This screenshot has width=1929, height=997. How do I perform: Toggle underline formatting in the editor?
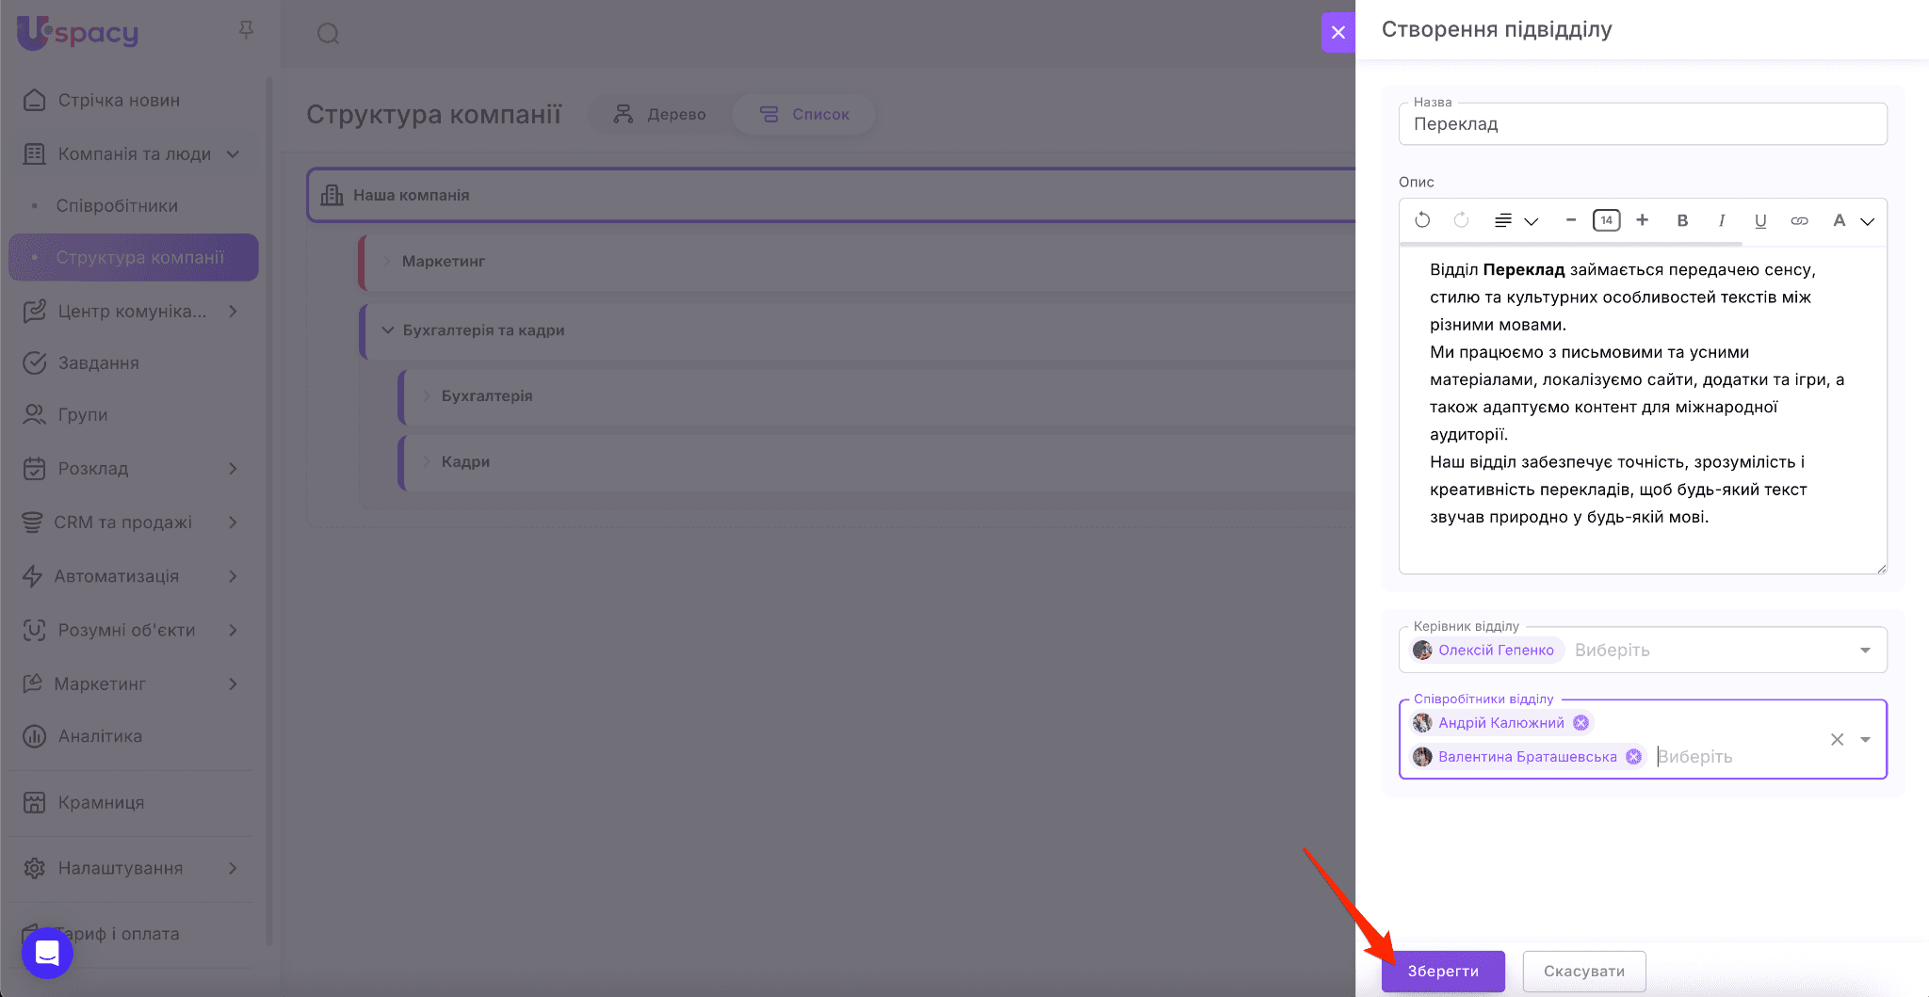1759,220
